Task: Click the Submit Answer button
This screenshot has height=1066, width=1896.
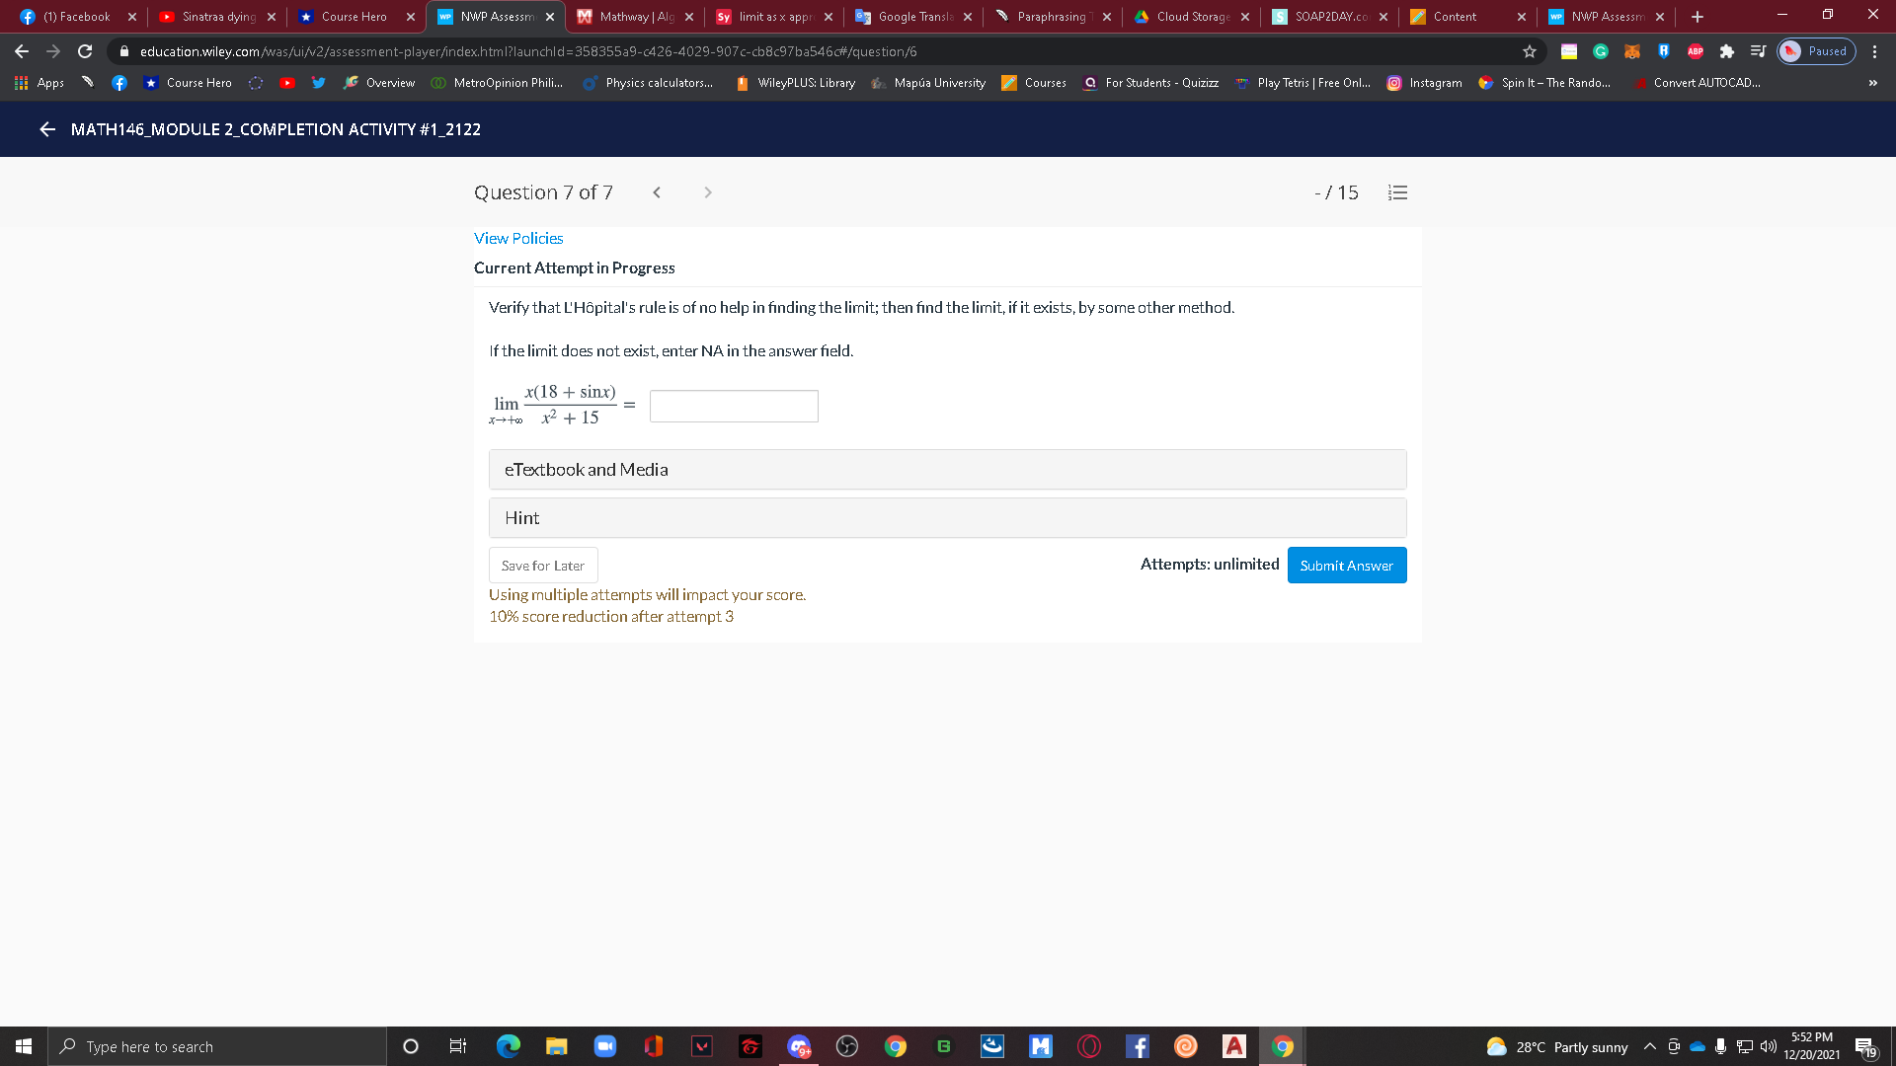Action: click(1346, 565)
